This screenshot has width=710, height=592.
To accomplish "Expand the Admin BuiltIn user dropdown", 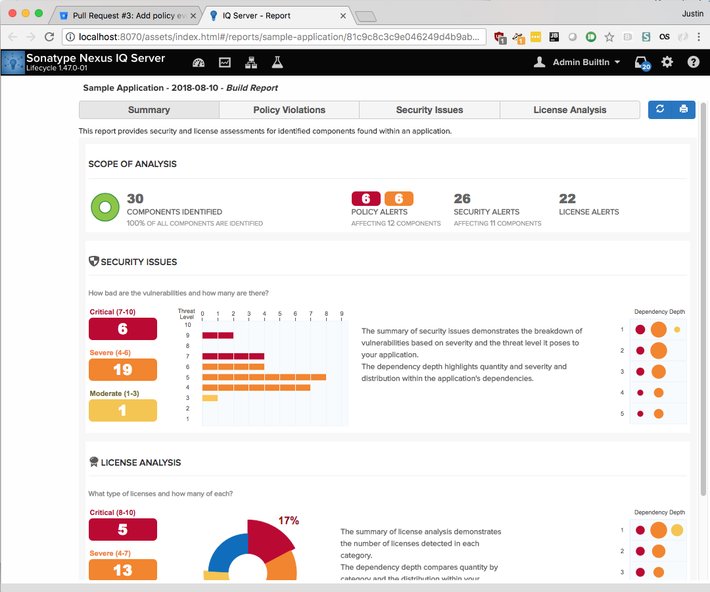I will (577, 62).
